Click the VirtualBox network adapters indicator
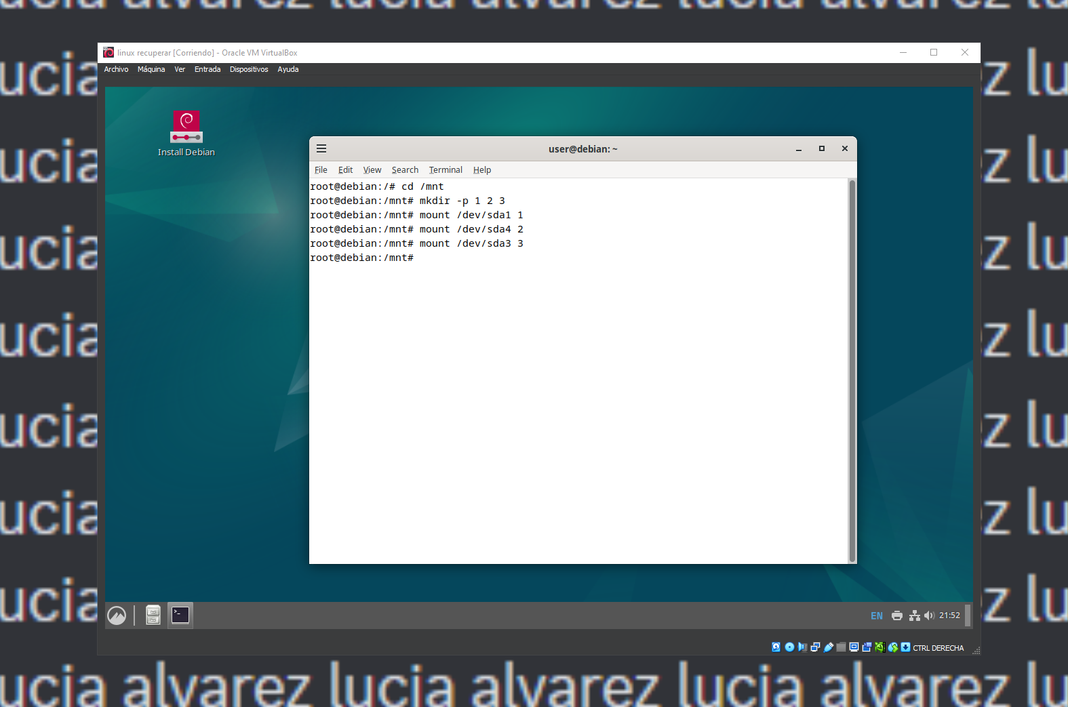 coord(815,647)
